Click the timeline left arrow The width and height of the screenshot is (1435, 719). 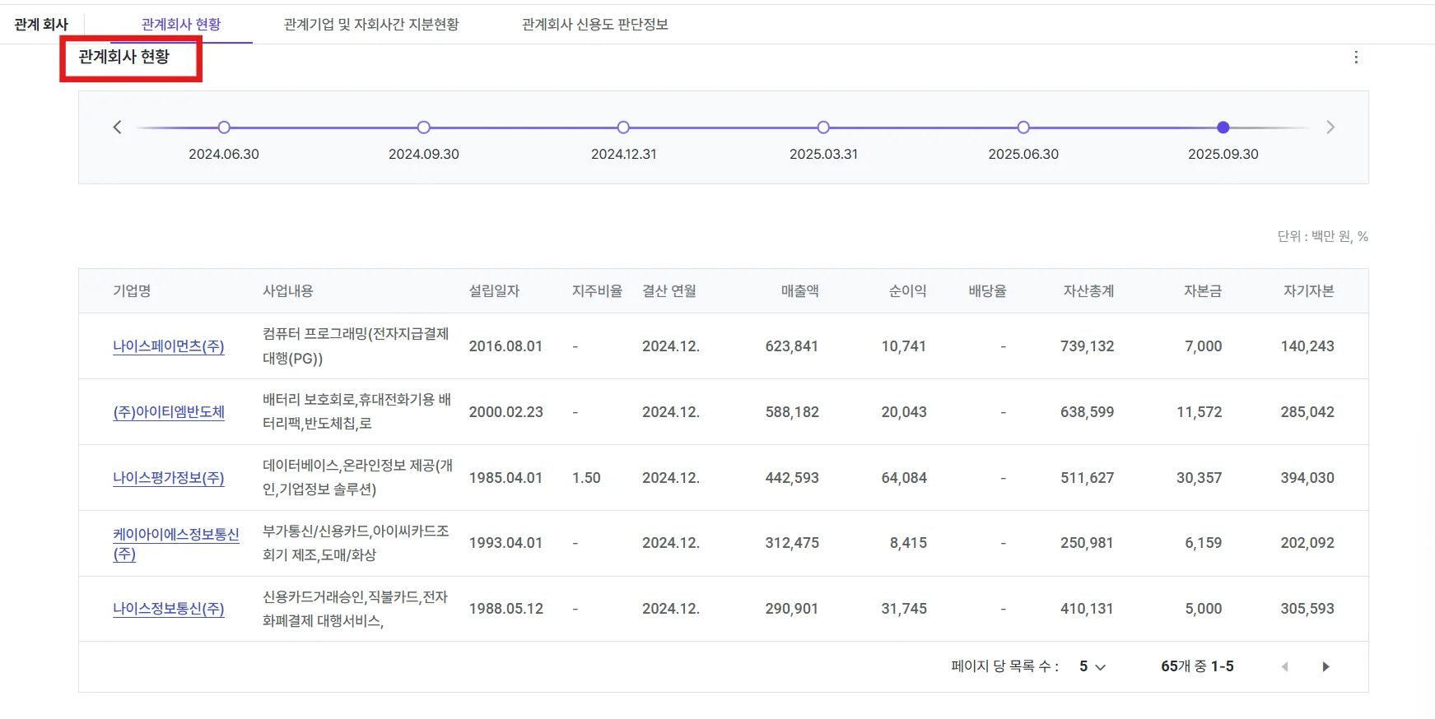[x=117, y=127]
